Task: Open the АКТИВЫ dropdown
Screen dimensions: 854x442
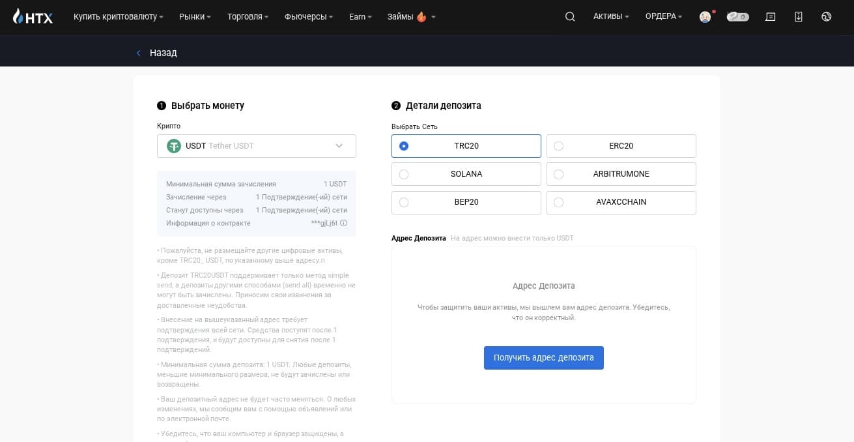Action: [x=611, y=17]
